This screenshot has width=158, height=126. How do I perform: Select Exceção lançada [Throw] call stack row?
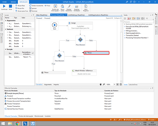[79, 93]
